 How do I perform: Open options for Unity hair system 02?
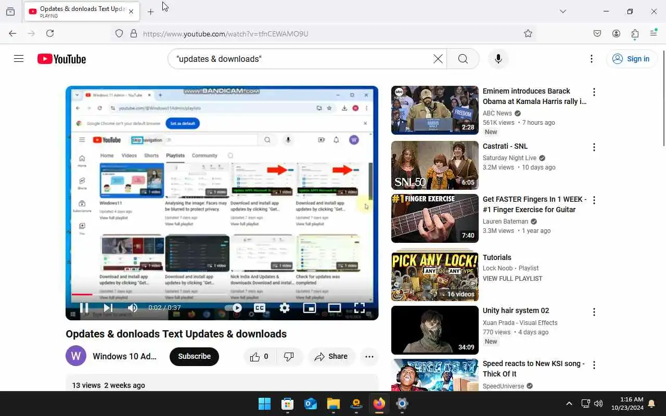coord(594,311)
